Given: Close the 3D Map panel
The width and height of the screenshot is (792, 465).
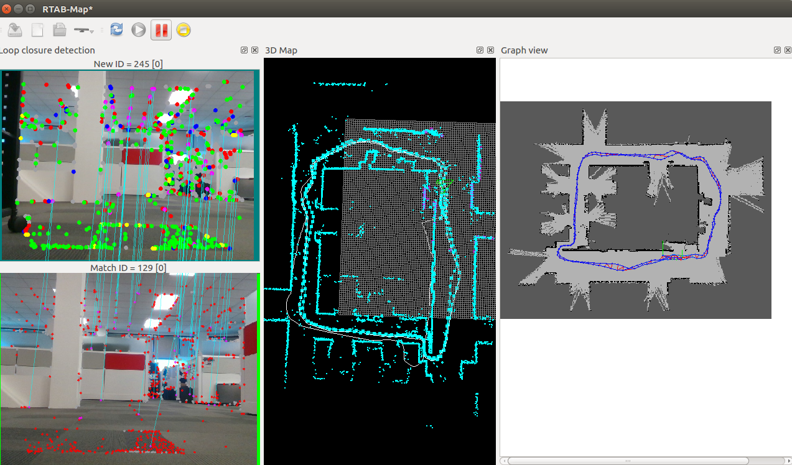Looking at the screenshot, I should [490, 50].
